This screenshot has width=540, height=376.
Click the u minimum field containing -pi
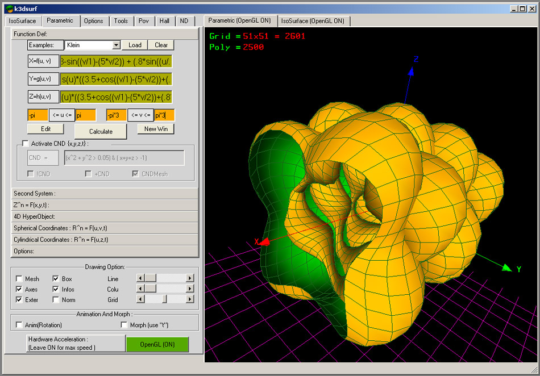coord(38,115)
